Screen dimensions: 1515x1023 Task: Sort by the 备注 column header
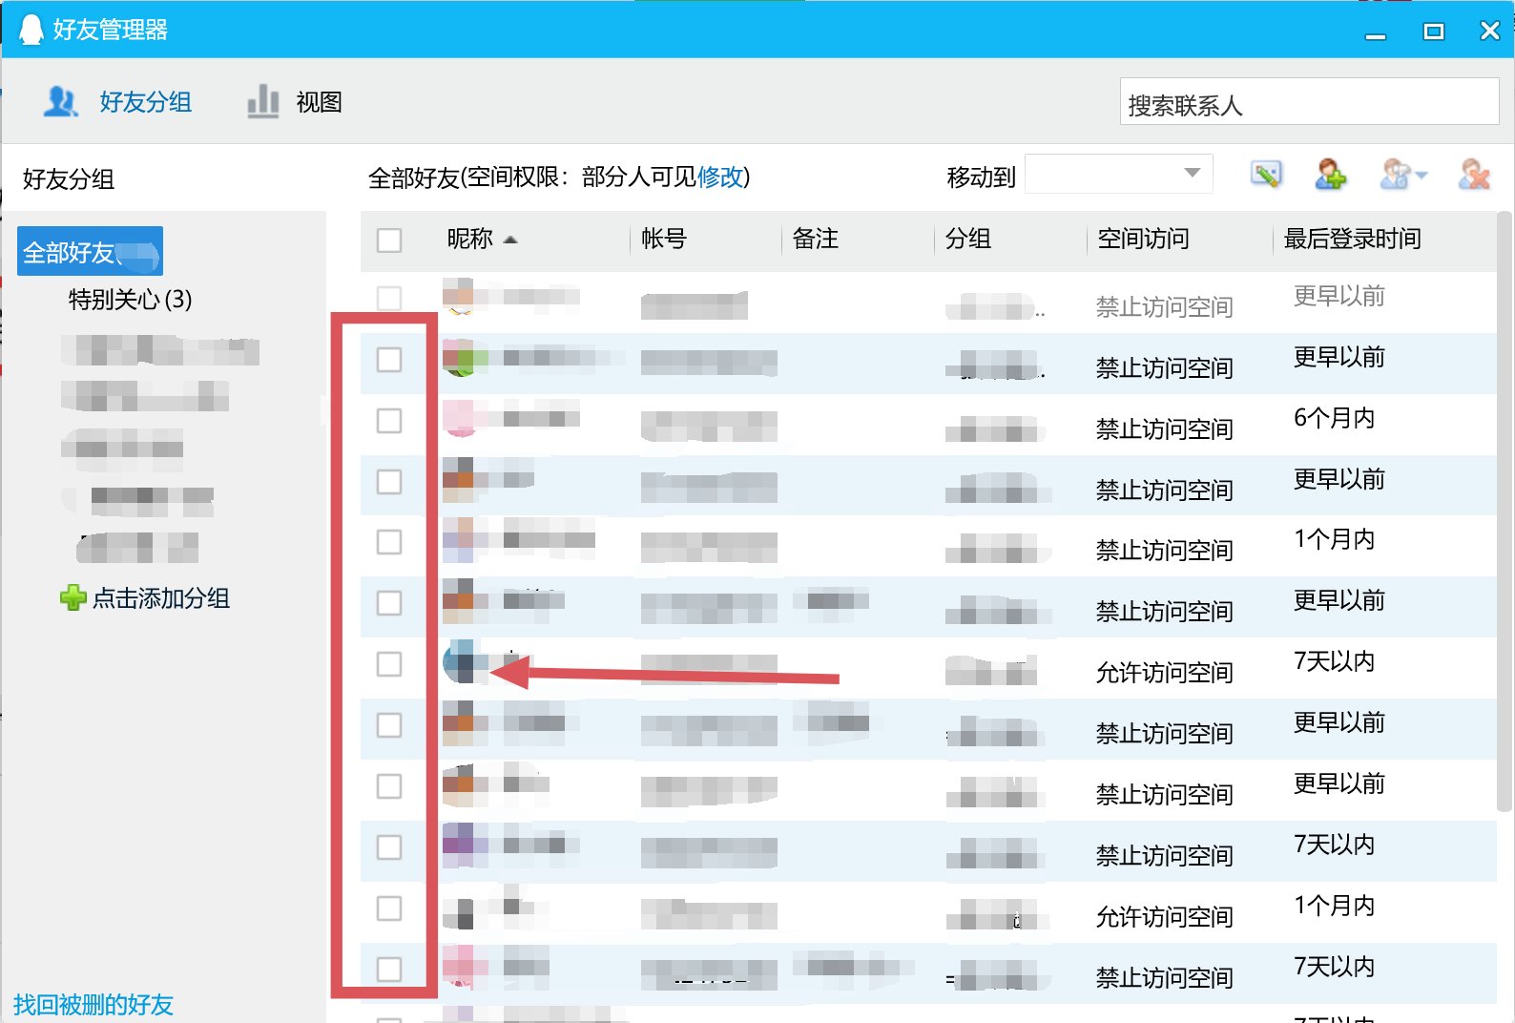pyautogui.click(x=816, y=239)
